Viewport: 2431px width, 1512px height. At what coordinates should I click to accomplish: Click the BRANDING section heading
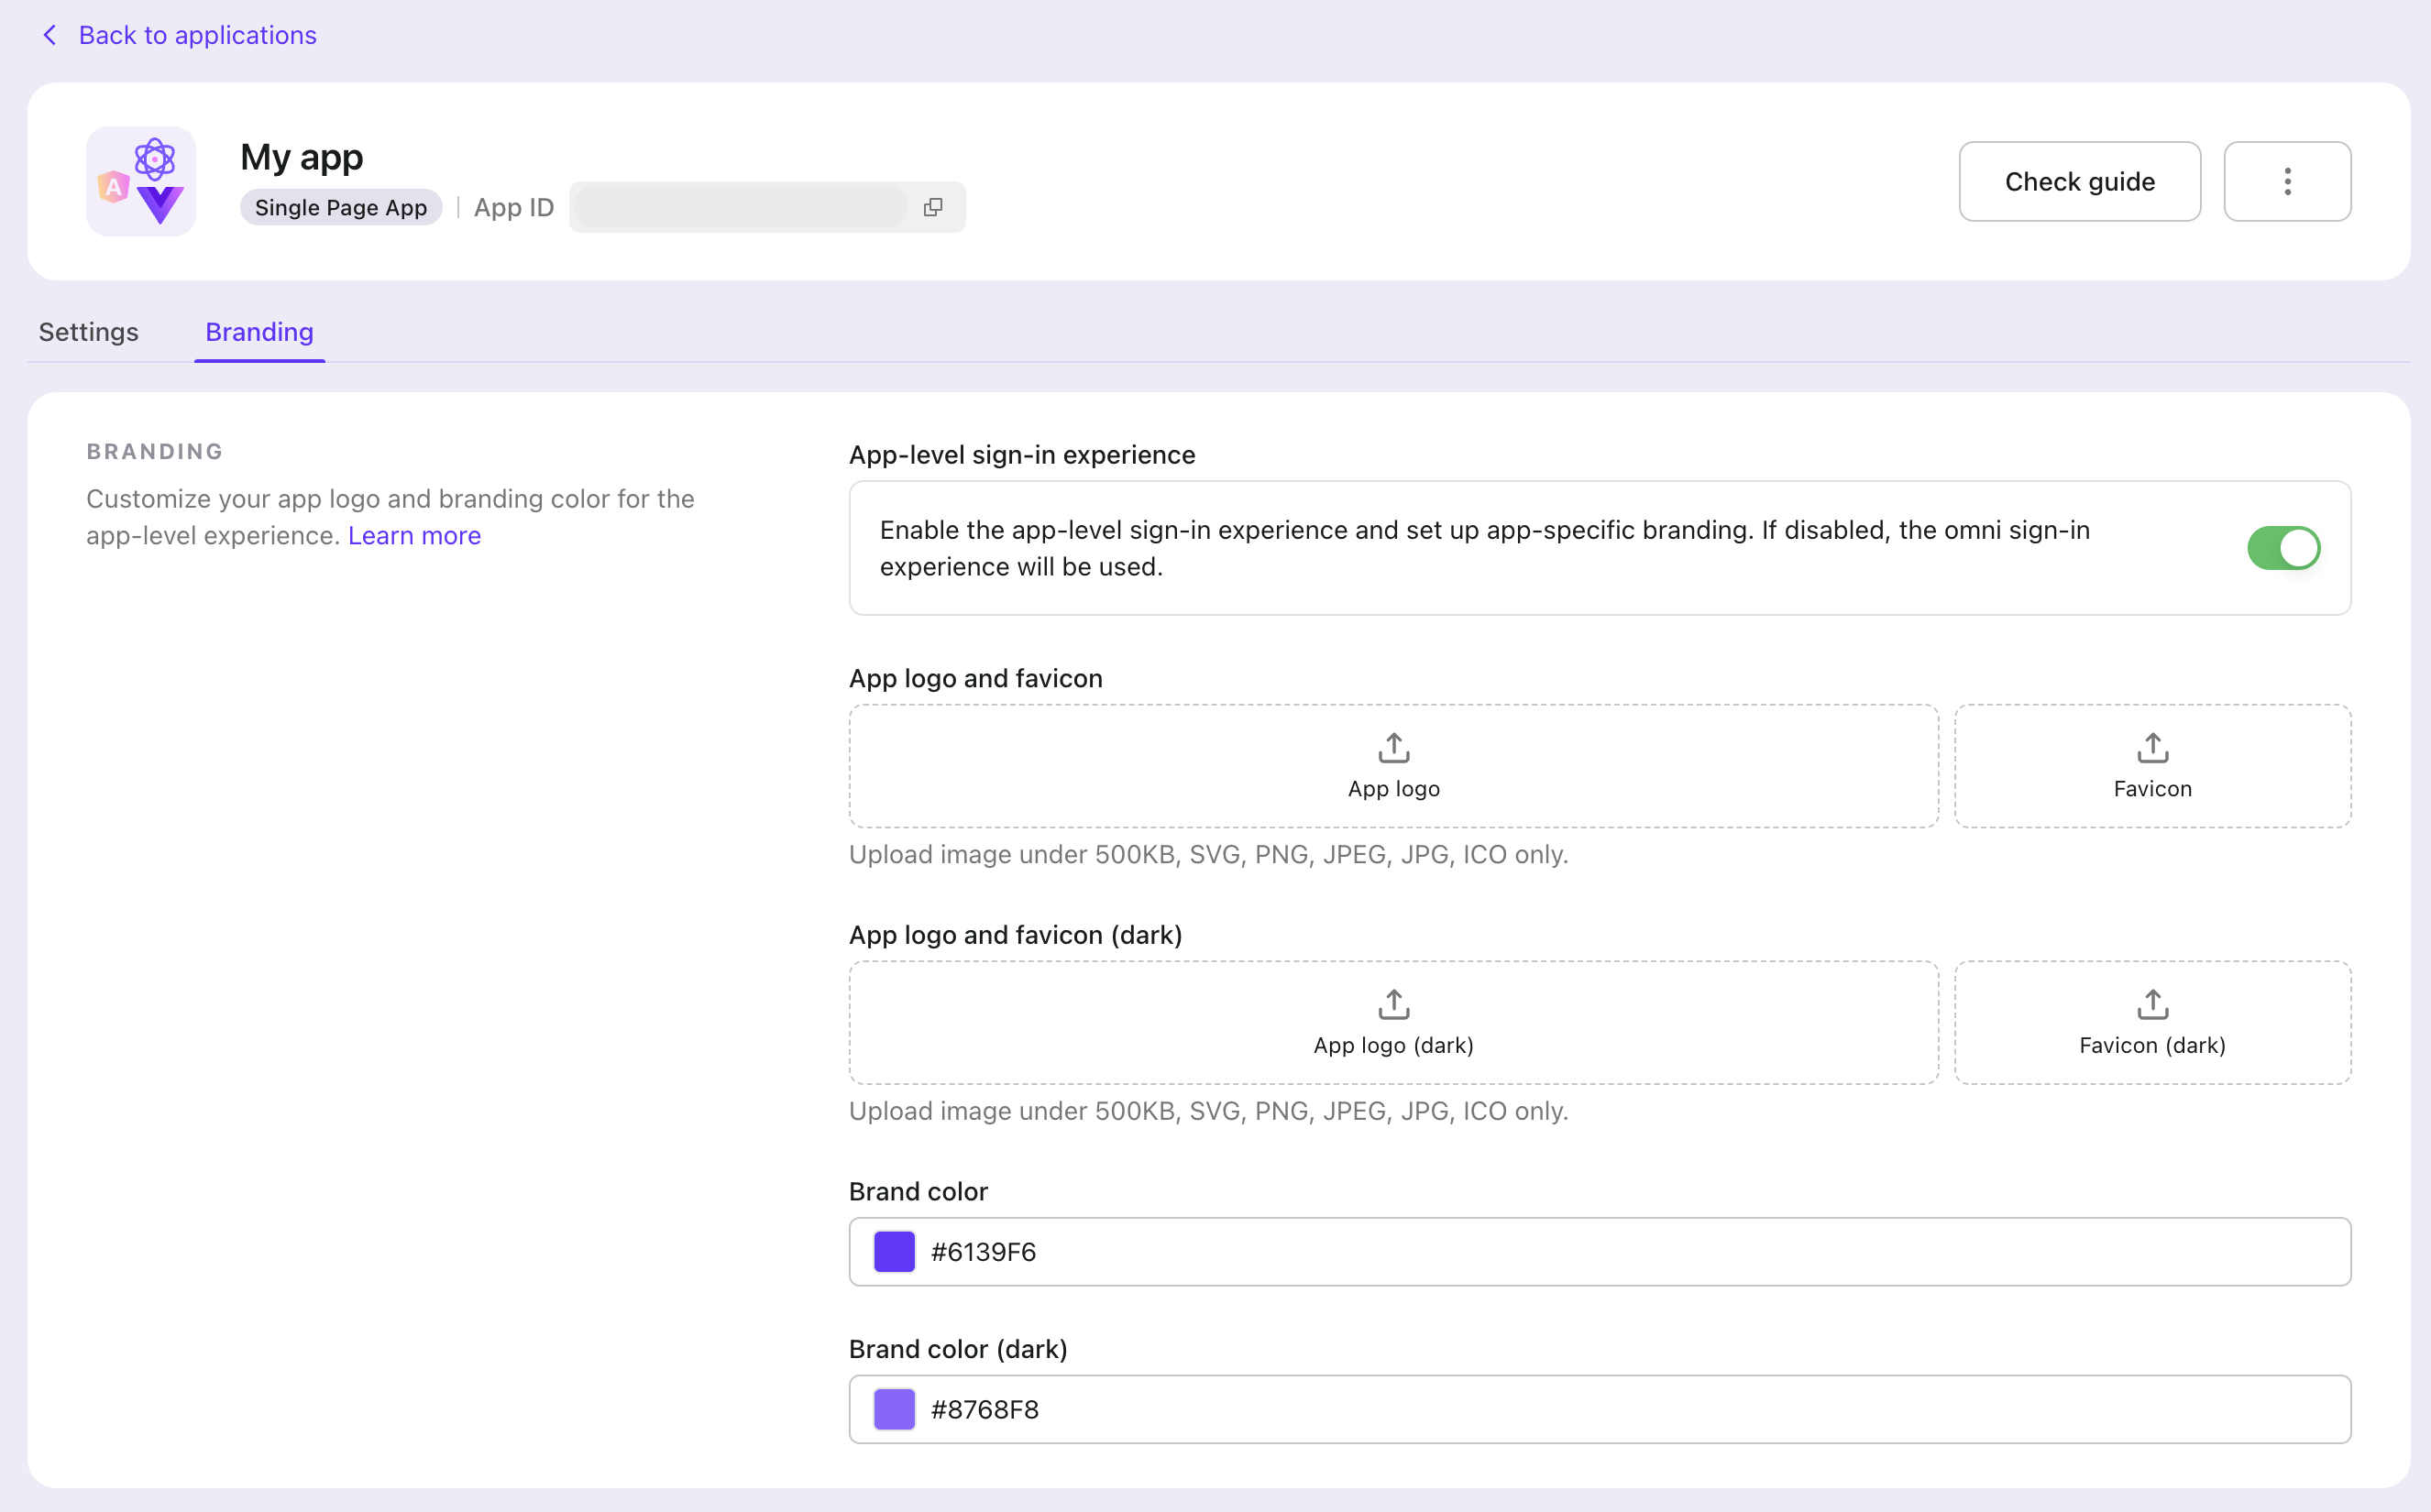click(x=155, y=451)
